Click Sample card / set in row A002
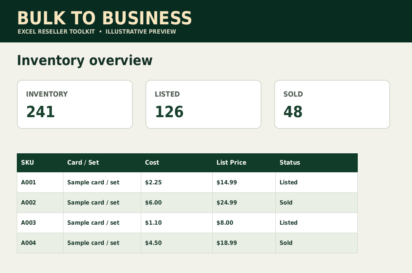412x273 pixels. coord(102,202)
